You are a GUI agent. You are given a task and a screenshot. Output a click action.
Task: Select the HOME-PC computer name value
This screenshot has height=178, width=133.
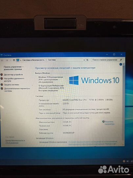[67, 122]
